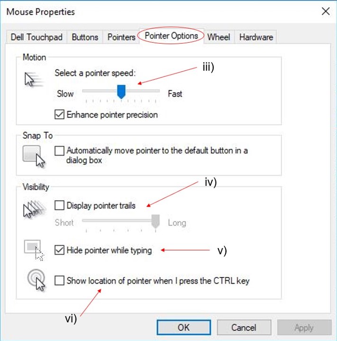Click the CTRL key pointer location icon
Image resolution: width=337 pixels, height=341 pixels.
coord(34,280)
